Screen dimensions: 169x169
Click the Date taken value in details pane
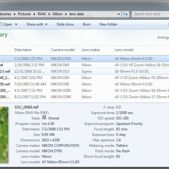click(x=55, y=129)
